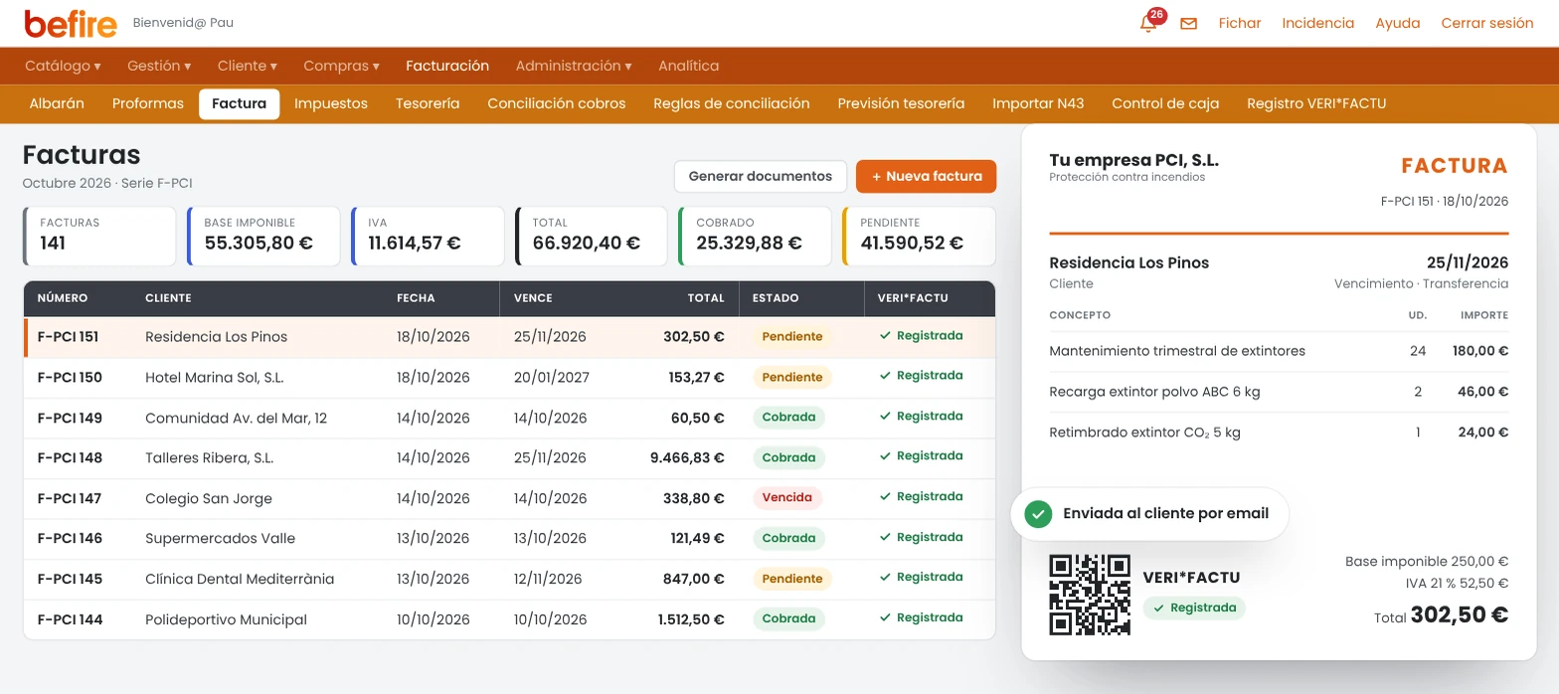Expand the Cliente menu
Viewport: 1559px width, 694px height.
pyautogui.click(x=248, y=66)
